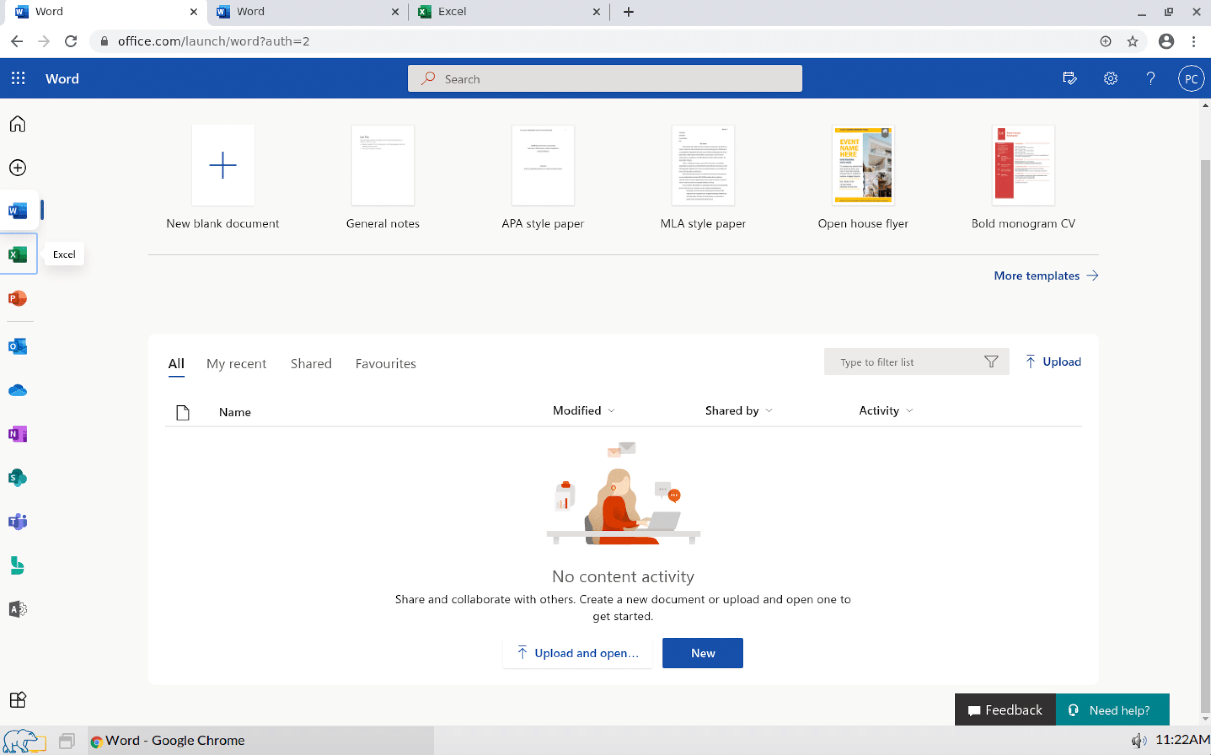Open the settings gear in header
Screen dimensions: 1211x755
[1110, 78]
